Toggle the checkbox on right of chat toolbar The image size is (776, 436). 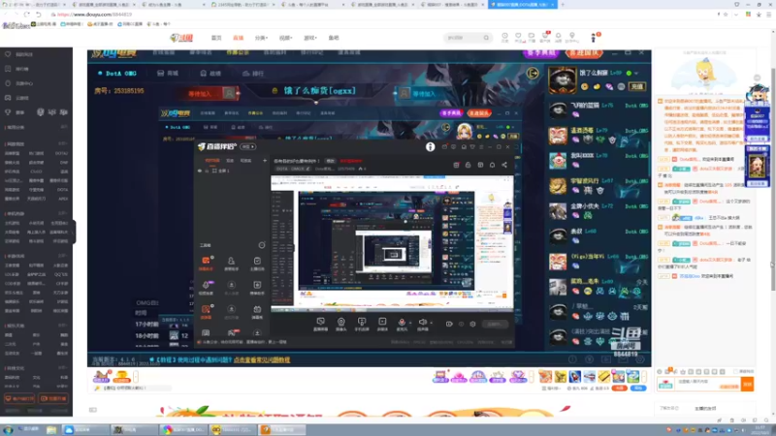point(736,372)
